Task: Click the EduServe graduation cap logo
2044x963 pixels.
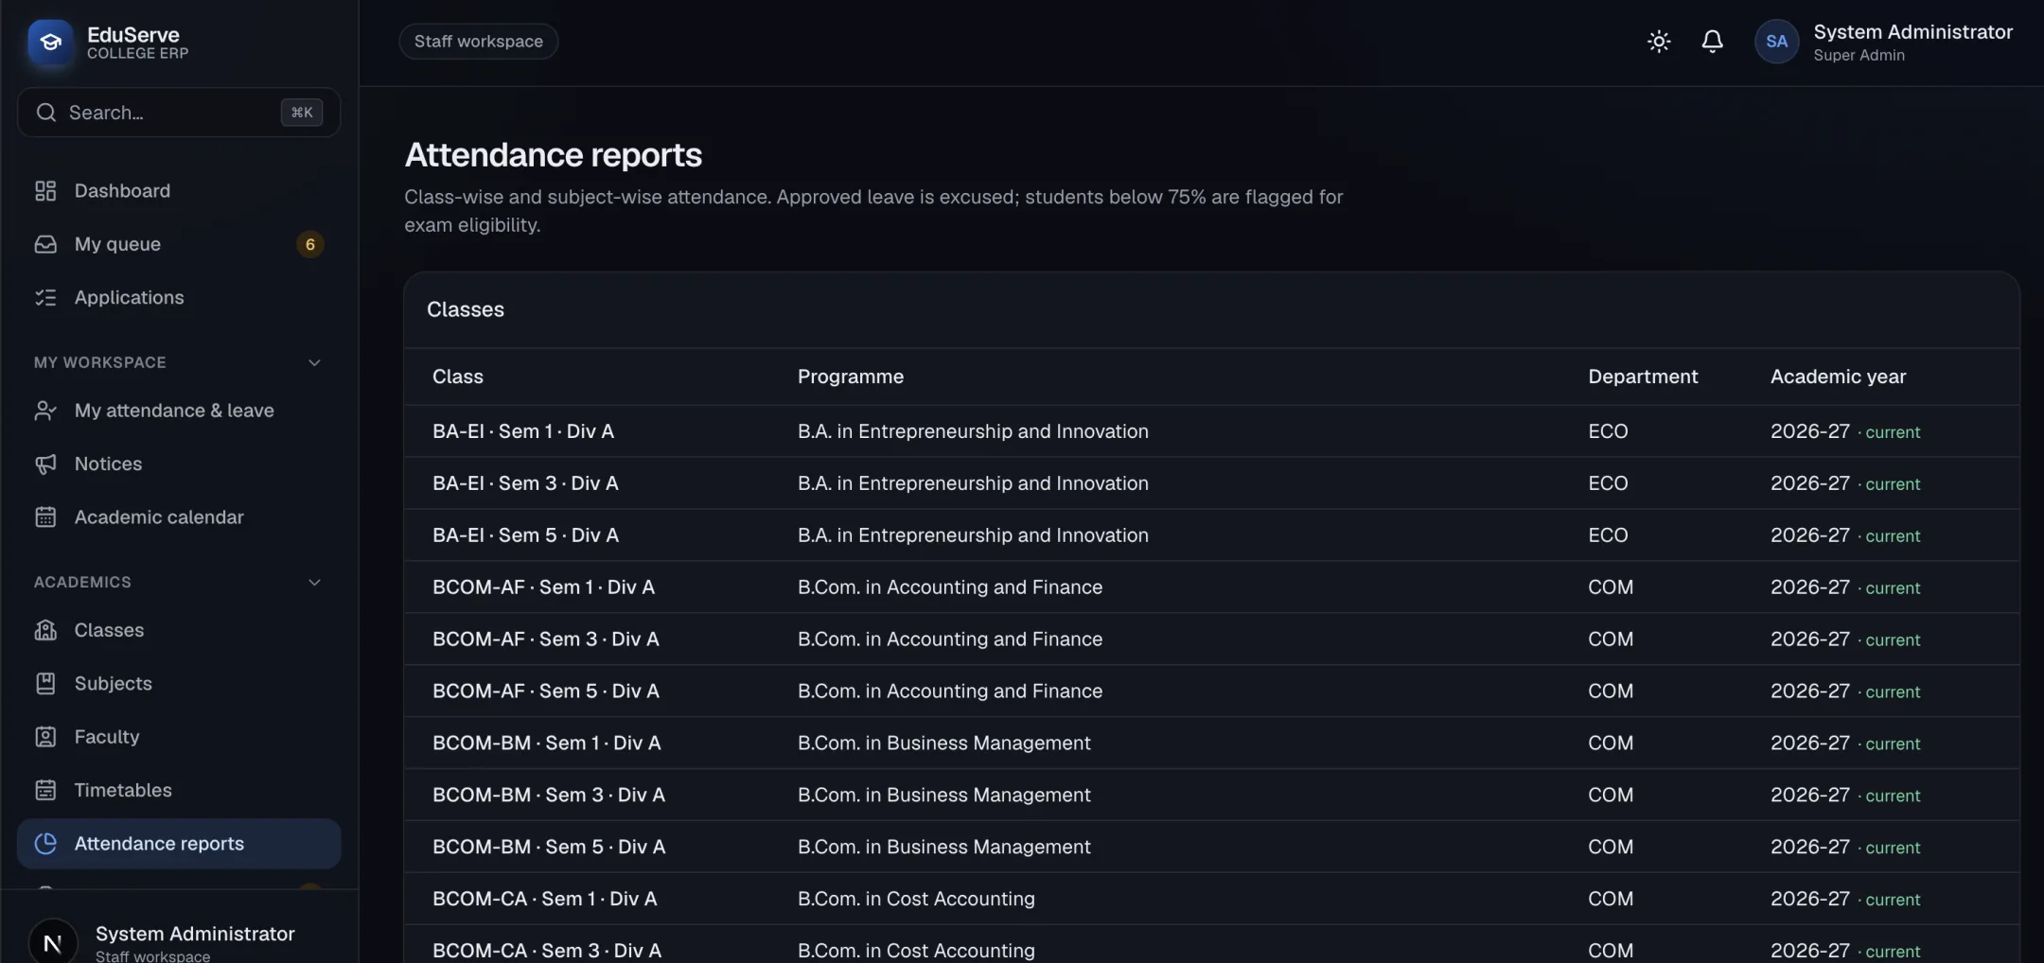Action: [x=50, y=43]
